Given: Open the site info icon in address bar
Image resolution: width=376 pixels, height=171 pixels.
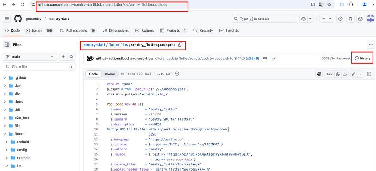Looking at the screenshot, I should [x=33, y=5].
